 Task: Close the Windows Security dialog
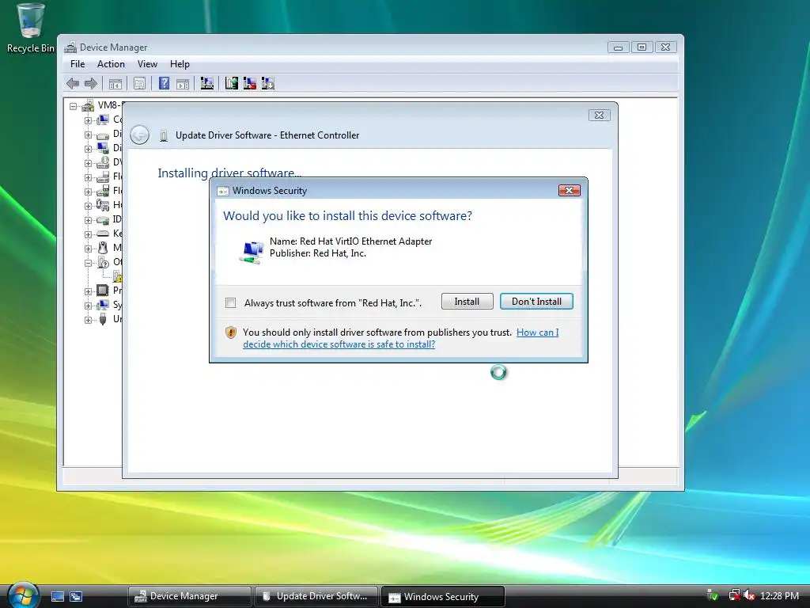570,190
